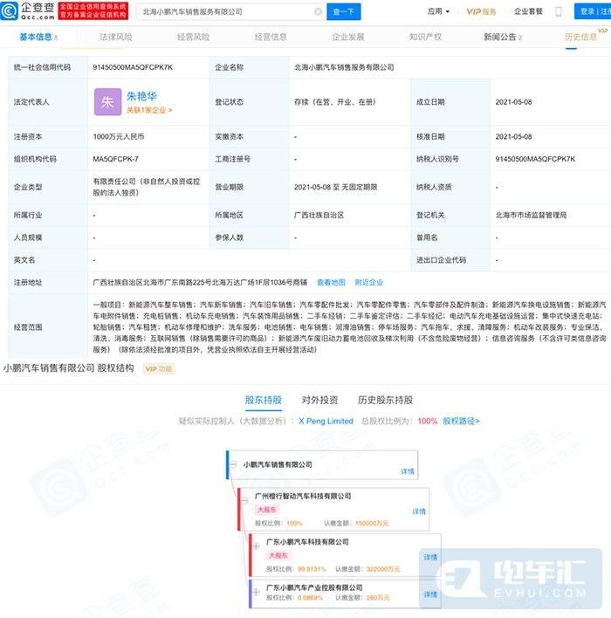Click the 查看地图 link
Screen dimensions: 611x618
pyautogui.click(x=330, y=283)
